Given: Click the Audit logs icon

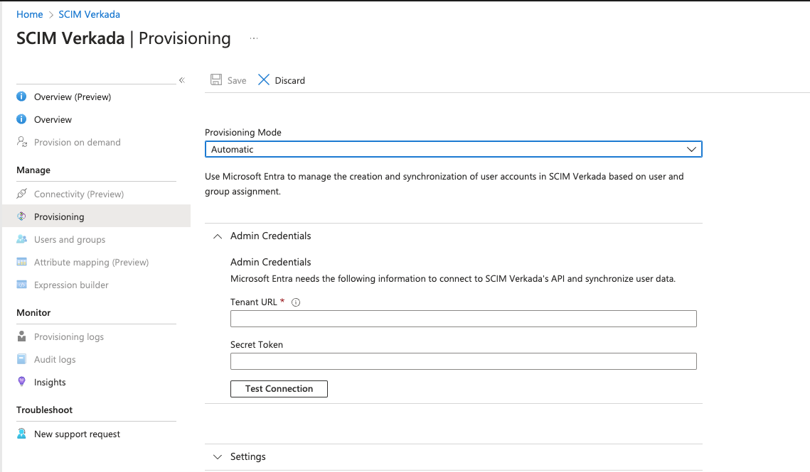Looking at the screenshot, I should 22,359.
